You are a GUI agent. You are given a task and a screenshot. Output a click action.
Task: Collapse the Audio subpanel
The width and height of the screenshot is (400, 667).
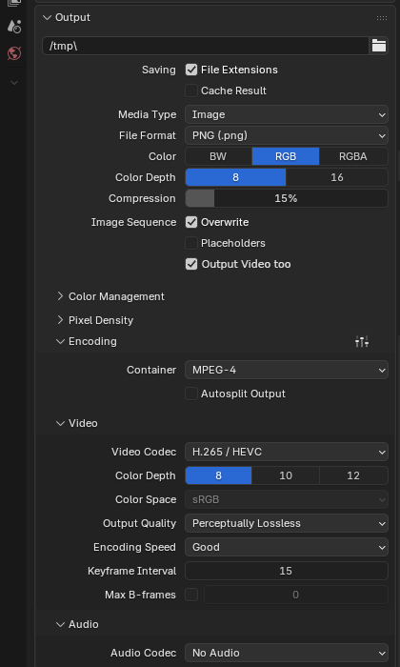pos(60,624)
